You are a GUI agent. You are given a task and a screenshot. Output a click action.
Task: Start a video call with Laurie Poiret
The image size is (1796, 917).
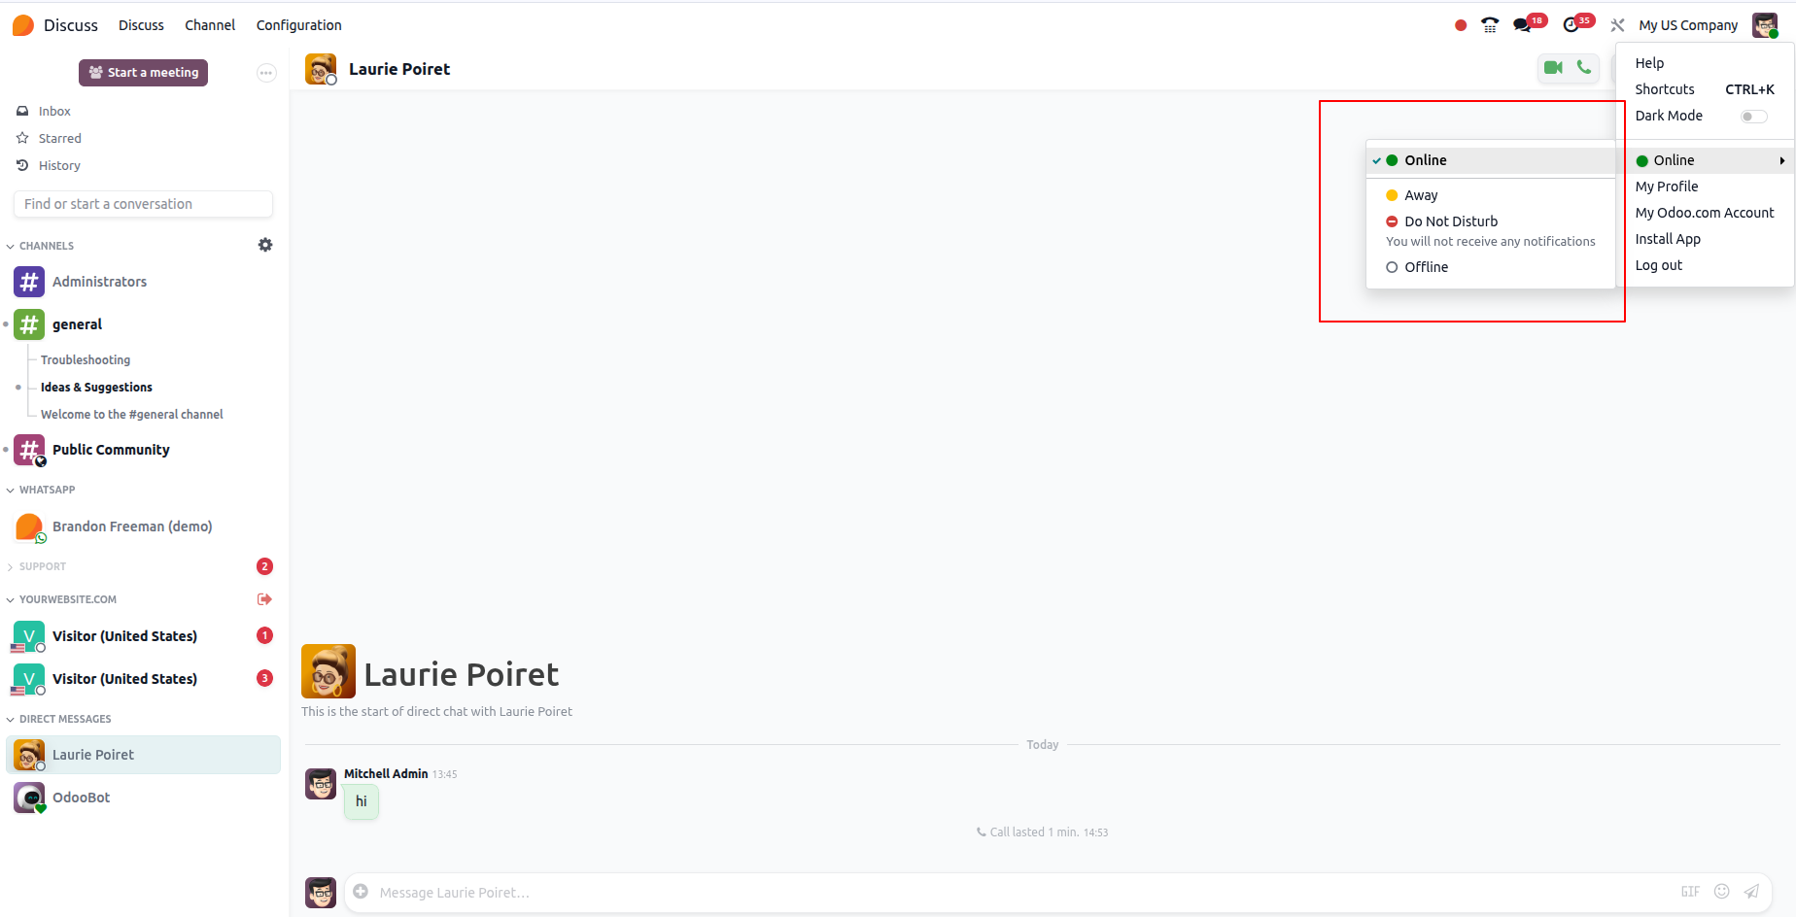click(1553, 68)
